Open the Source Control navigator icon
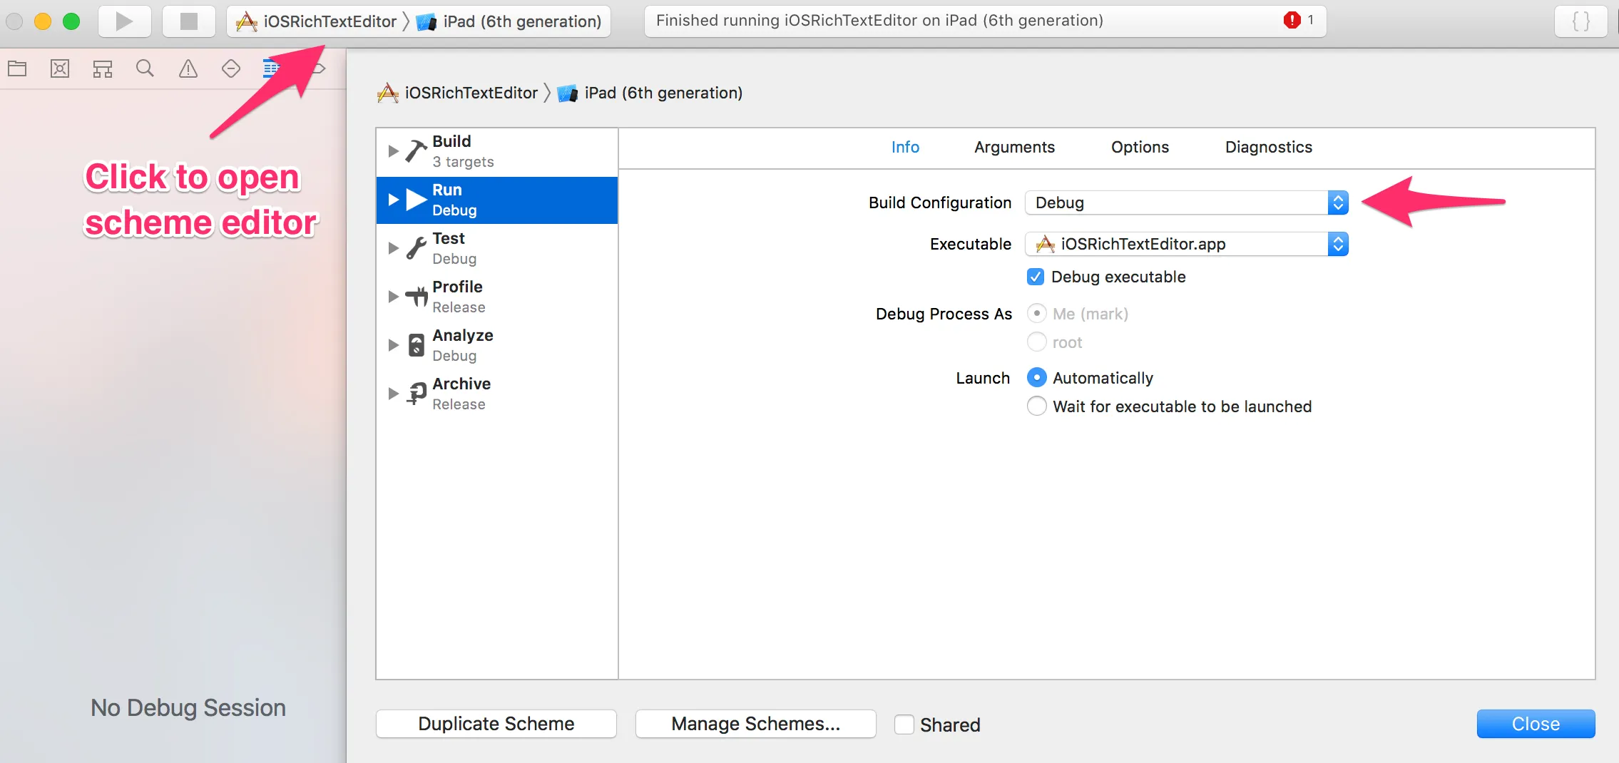The height and width of the screenshot is (763, 1619). coord(60,68)
